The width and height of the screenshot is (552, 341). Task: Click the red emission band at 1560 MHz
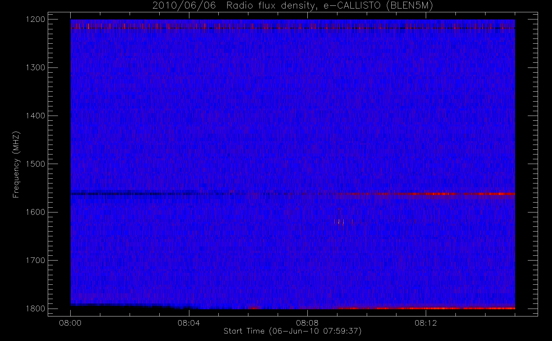pyautogui.click(x=430, y=194)
